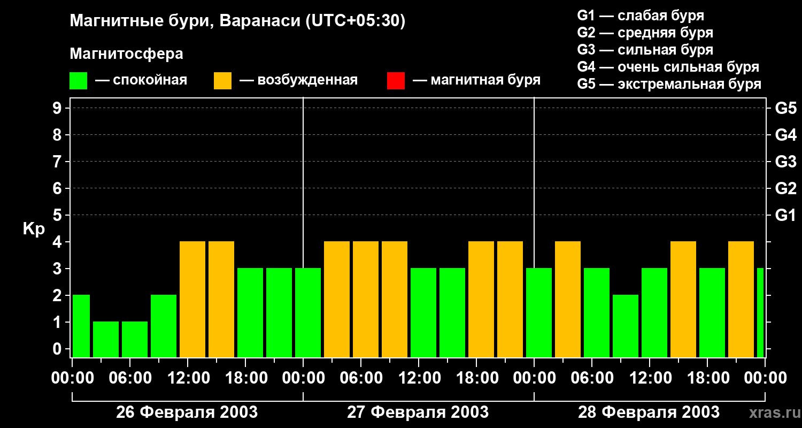Select the 'G4 — очень сильная буря' legend line
The width and height of the screenshot is (802, 428).
(668, 67)
